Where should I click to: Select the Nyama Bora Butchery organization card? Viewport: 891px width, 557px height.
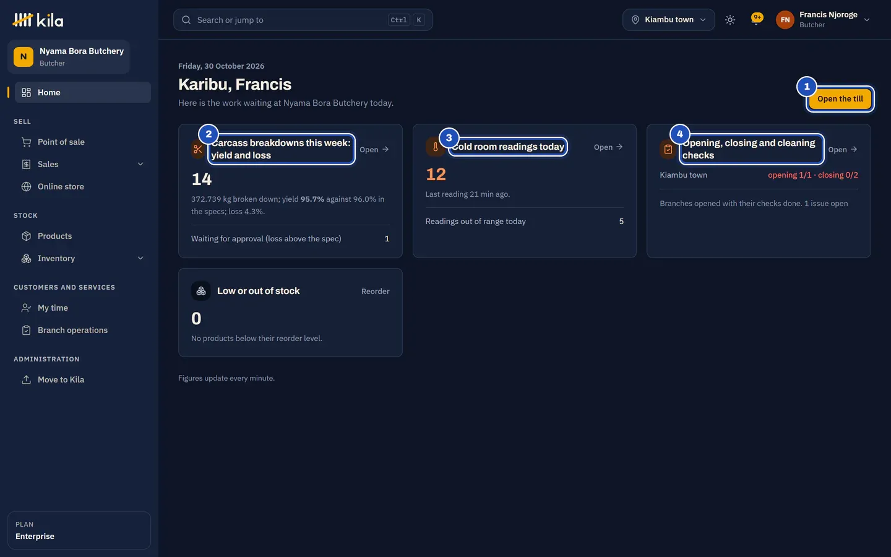click(69, 57)
